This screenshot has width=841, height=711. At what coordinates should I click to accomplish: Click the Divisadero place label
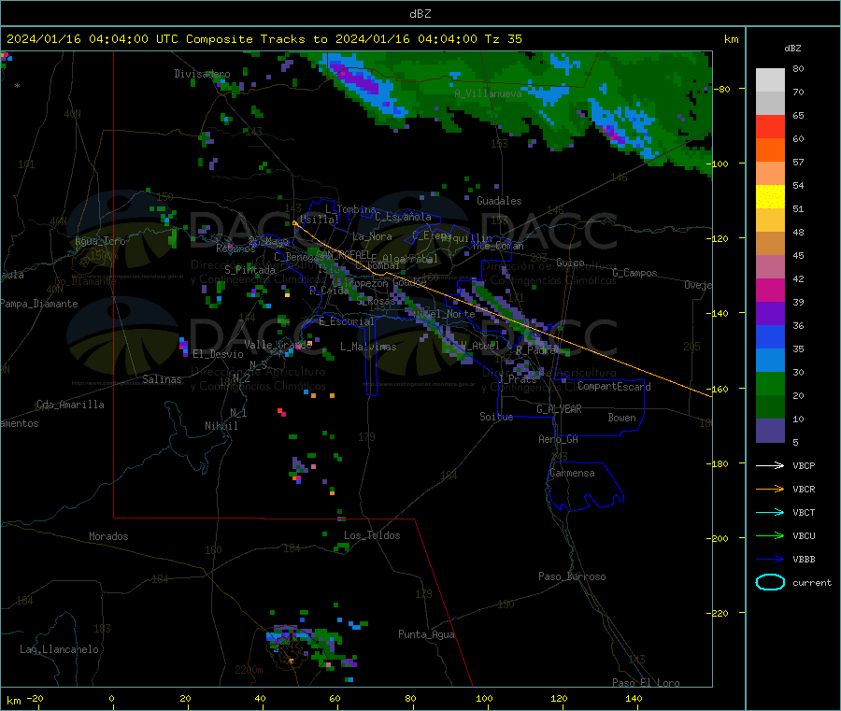click(202, 74)
